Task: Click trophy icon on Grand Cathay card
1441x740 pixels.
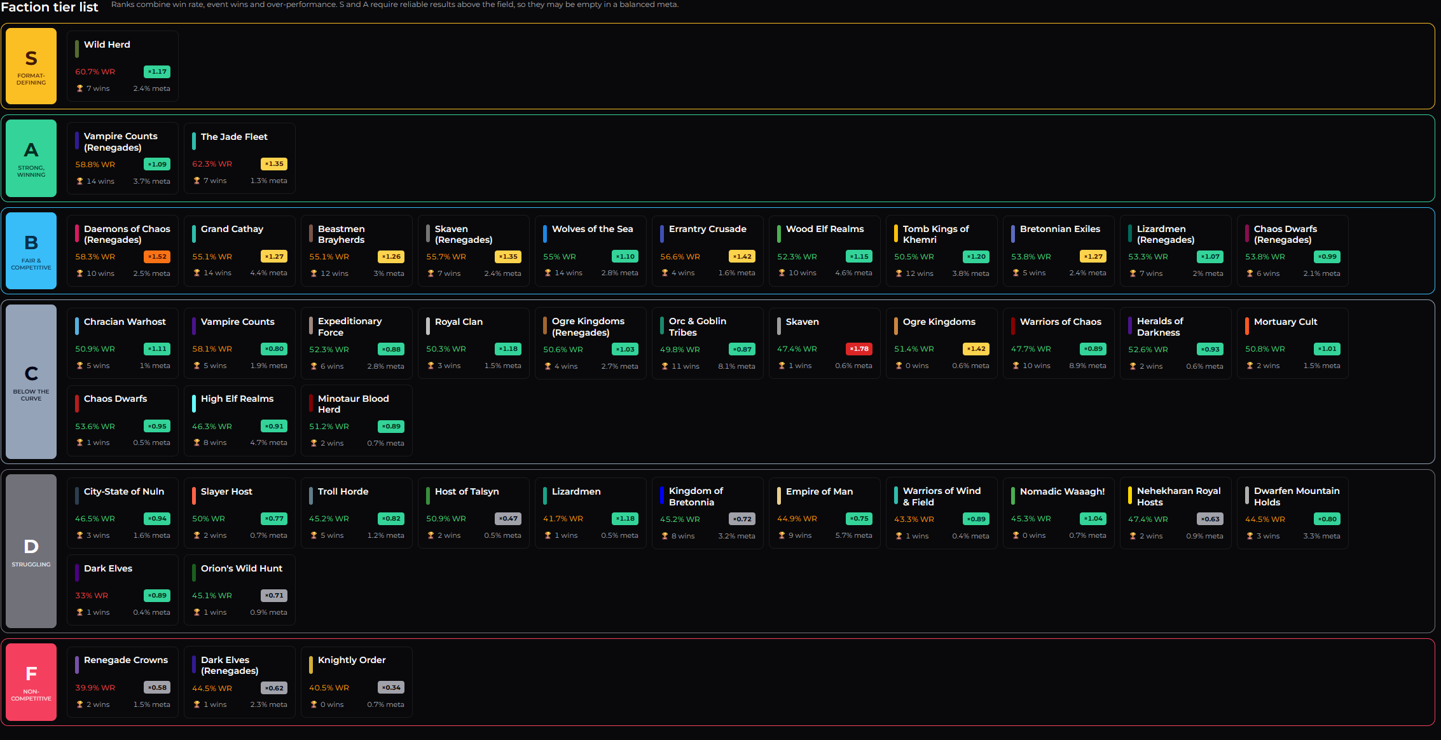Action: [x=197, y=273]
